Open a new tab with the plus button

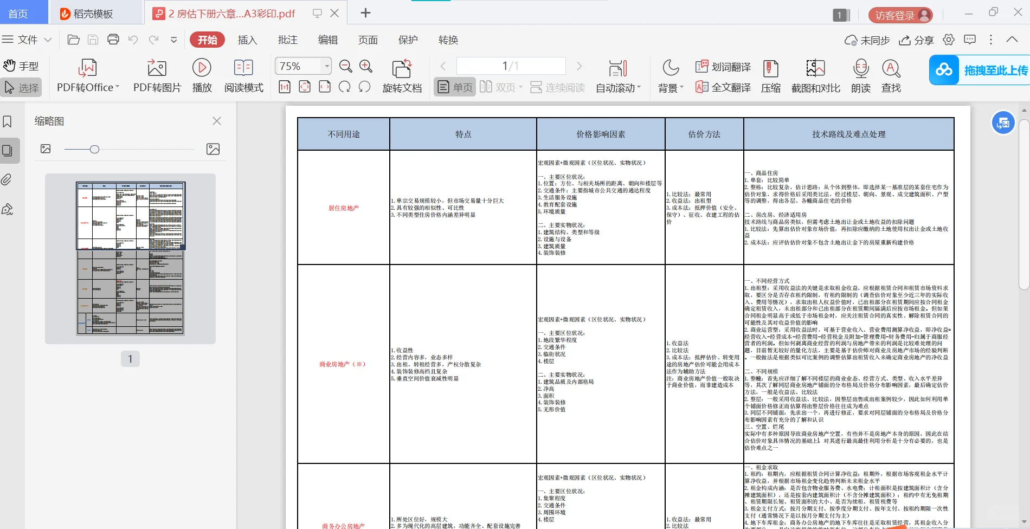click(x=366, y=13)
